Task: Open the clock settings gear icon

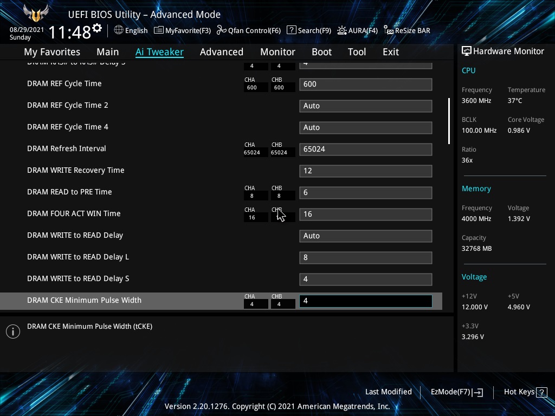Action: [x=97, y=28]
